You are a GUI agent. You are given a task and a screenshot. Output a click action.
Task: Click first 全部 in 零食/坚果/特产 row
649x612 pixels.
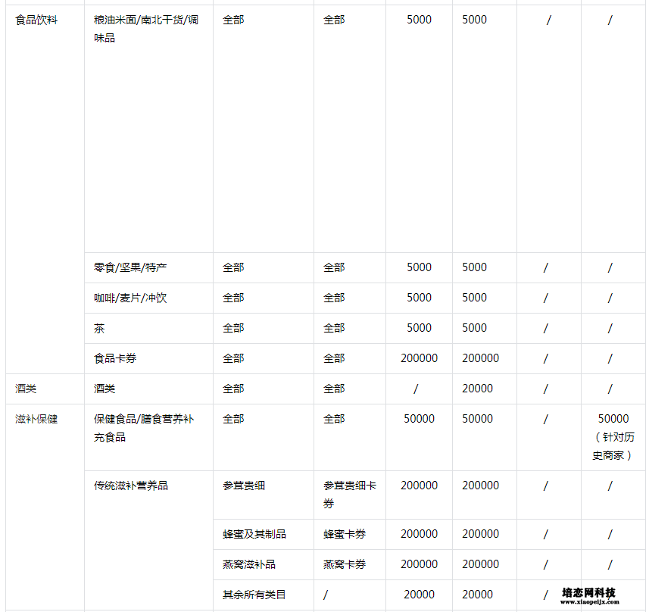[233, 267]
